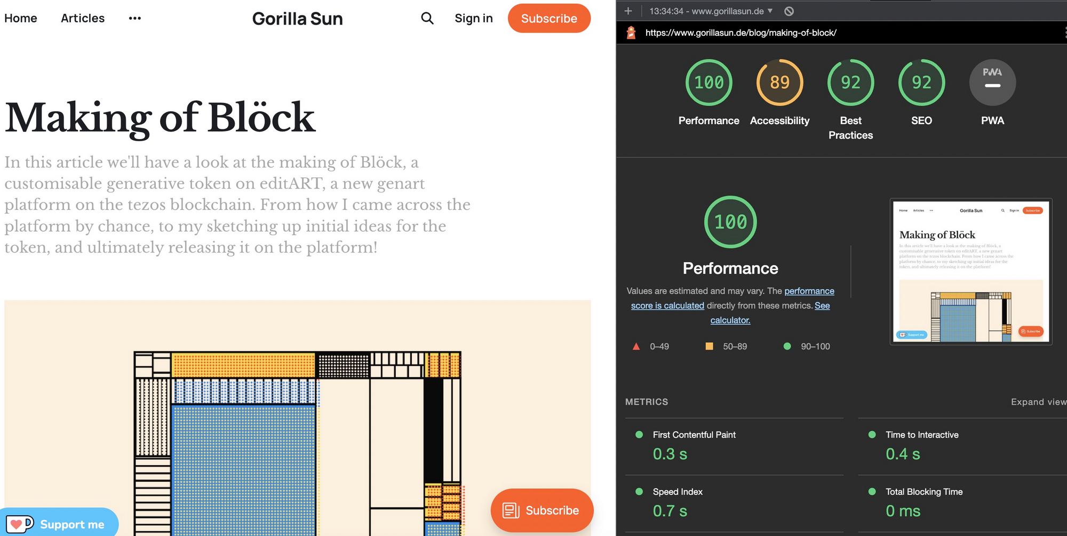Click the METRICS section heading
1067x536 pixels.
click(x=647, y=402)
